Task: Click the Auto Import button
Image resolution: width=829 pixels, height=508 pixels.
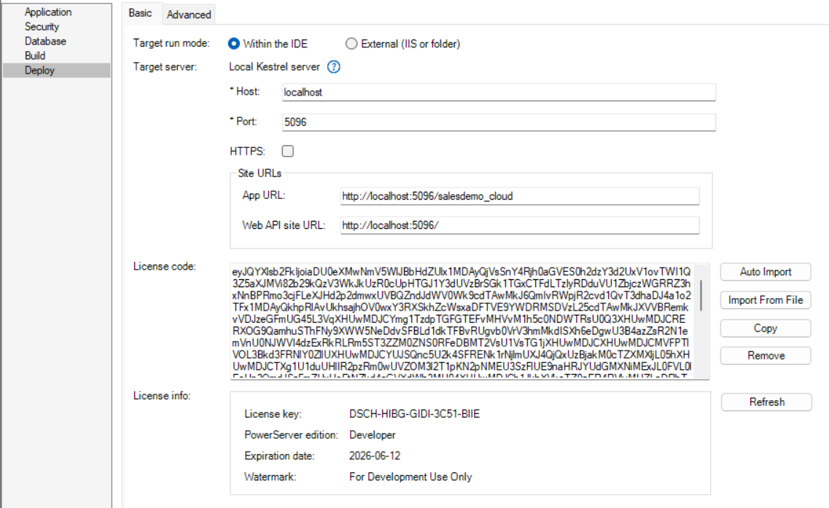Action: [765, 272]
